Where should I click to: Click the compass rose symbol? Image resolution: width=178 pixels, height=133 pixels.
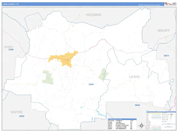141,126
